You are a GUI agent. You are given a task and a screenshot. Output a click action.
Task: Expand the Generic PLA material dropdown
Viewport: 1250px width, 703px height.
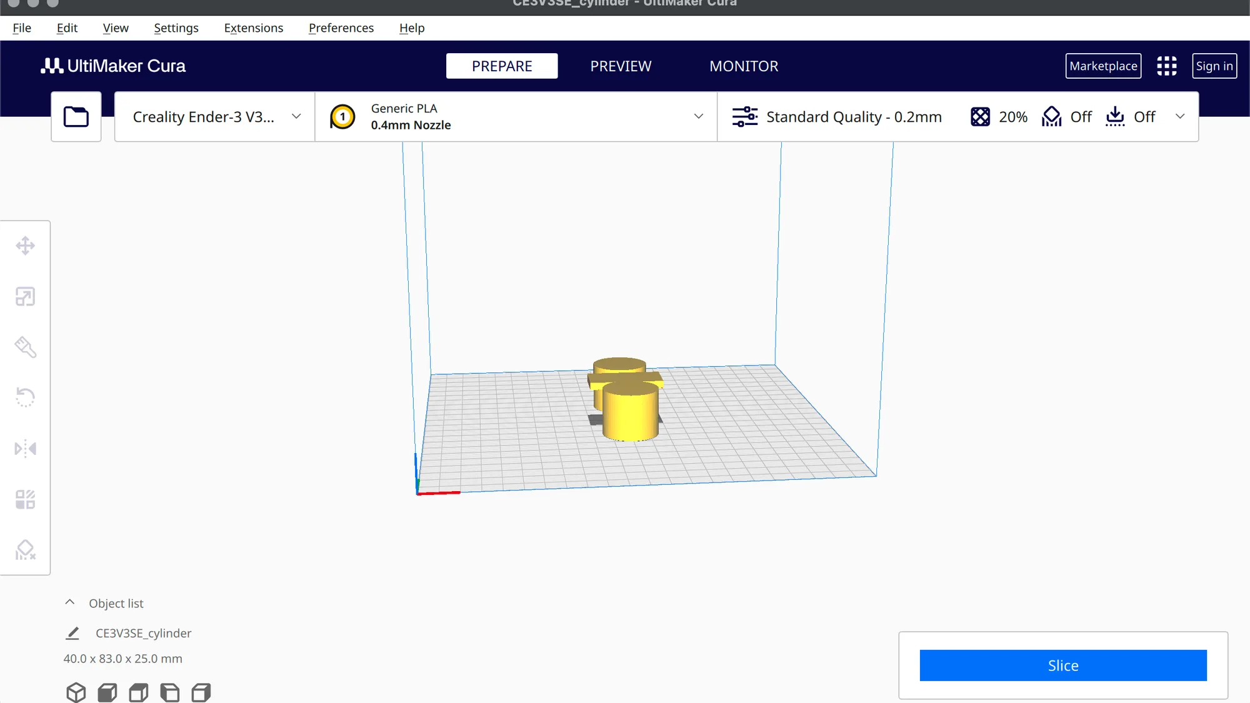coord(516,117)
